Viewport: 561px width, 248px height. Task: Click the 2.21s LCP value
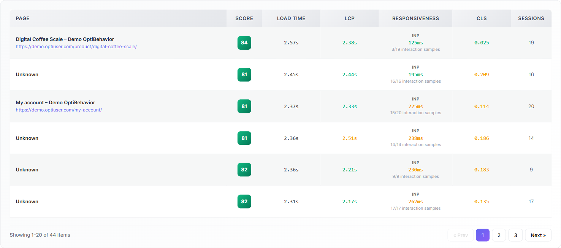tap(350, 170)
